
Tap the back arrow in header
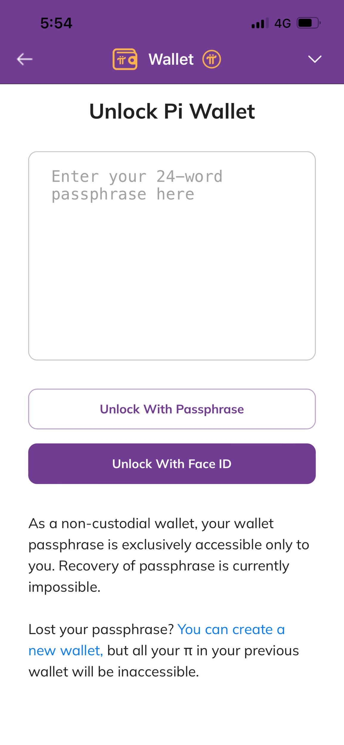(x=24, y=59)
